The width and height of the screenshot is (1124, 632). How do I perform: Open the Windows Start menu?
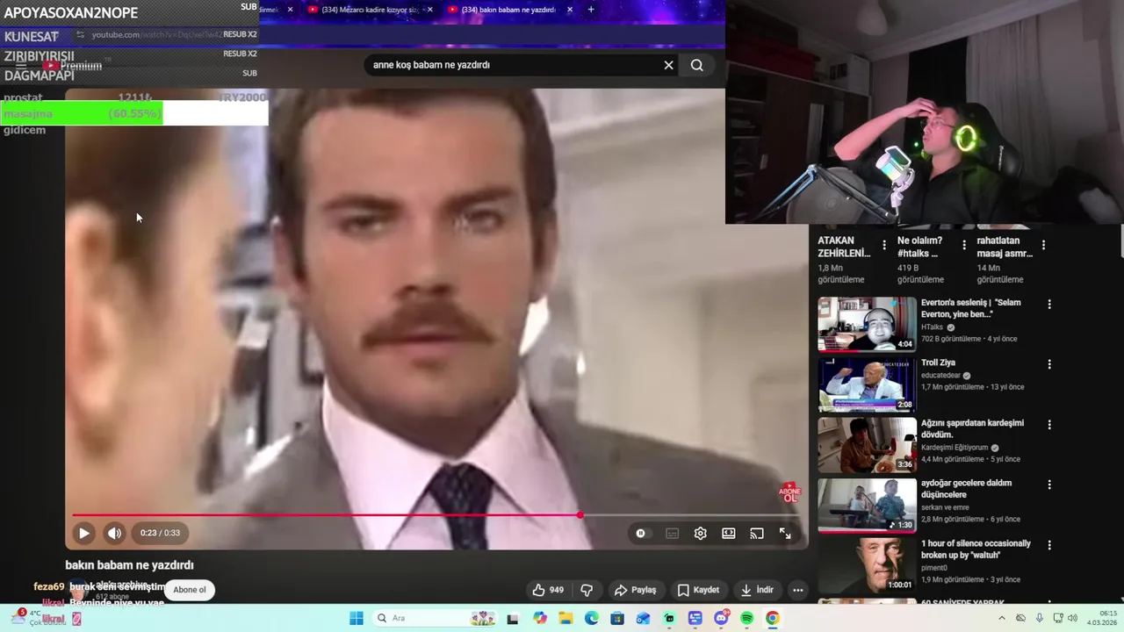(357, 618)
